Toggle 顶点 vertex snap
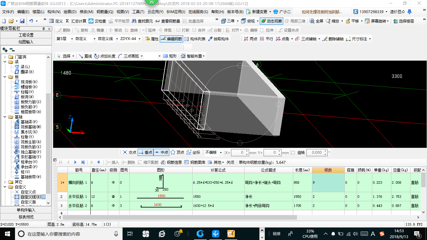This screenshot has height=240, width=427. (x=177, y=152)
